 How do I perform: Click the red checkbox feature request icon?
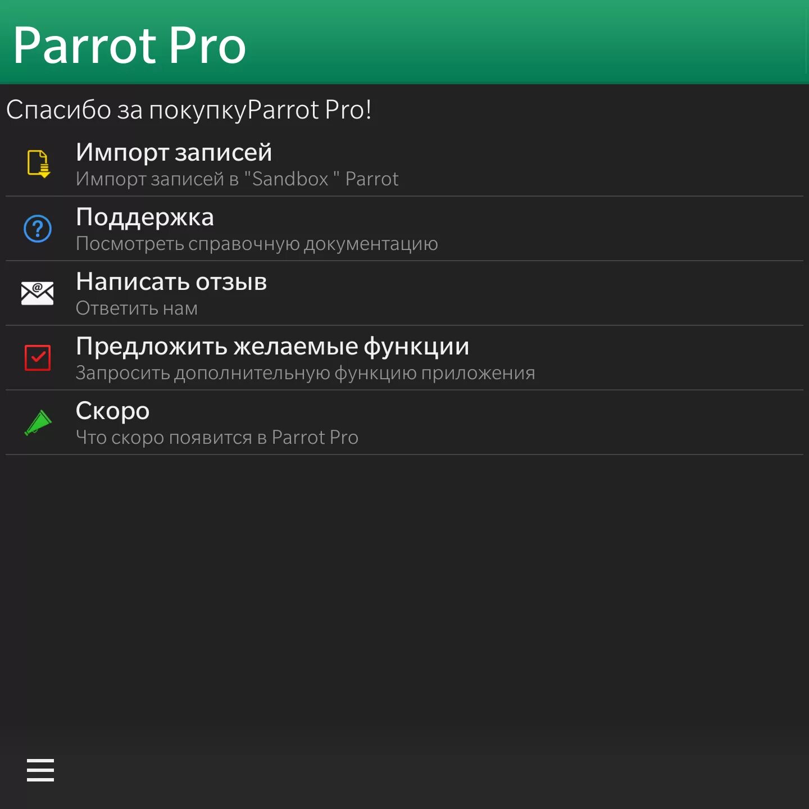[37, 358]
